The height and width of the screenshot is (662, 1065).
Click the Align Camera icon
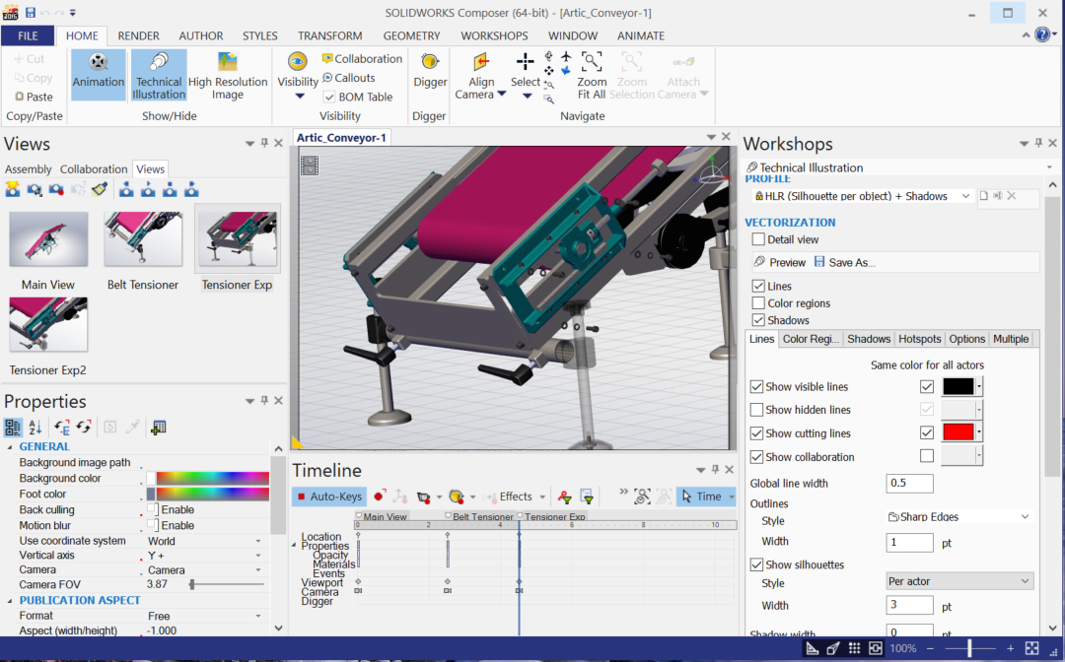point(481,62)
